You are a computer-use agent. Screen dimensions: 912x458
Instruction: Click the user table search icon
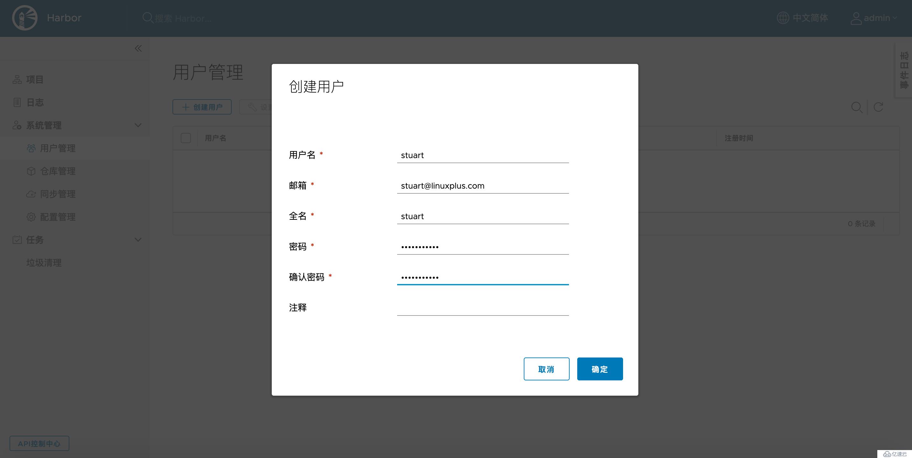[857, 107]
